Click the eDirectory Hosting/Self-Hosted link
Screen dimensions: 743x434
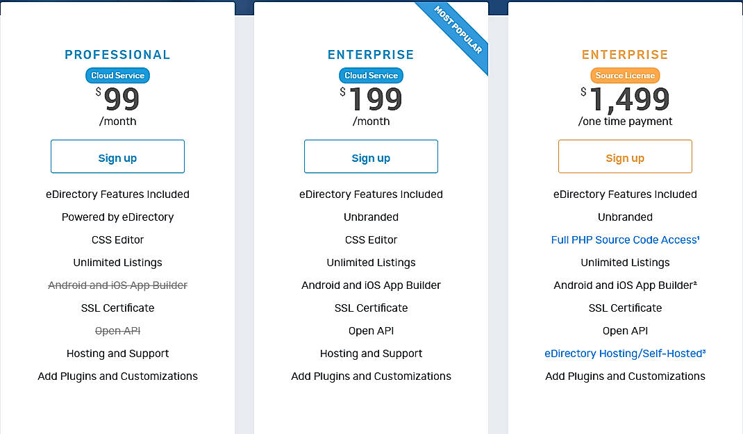(624, 353)
